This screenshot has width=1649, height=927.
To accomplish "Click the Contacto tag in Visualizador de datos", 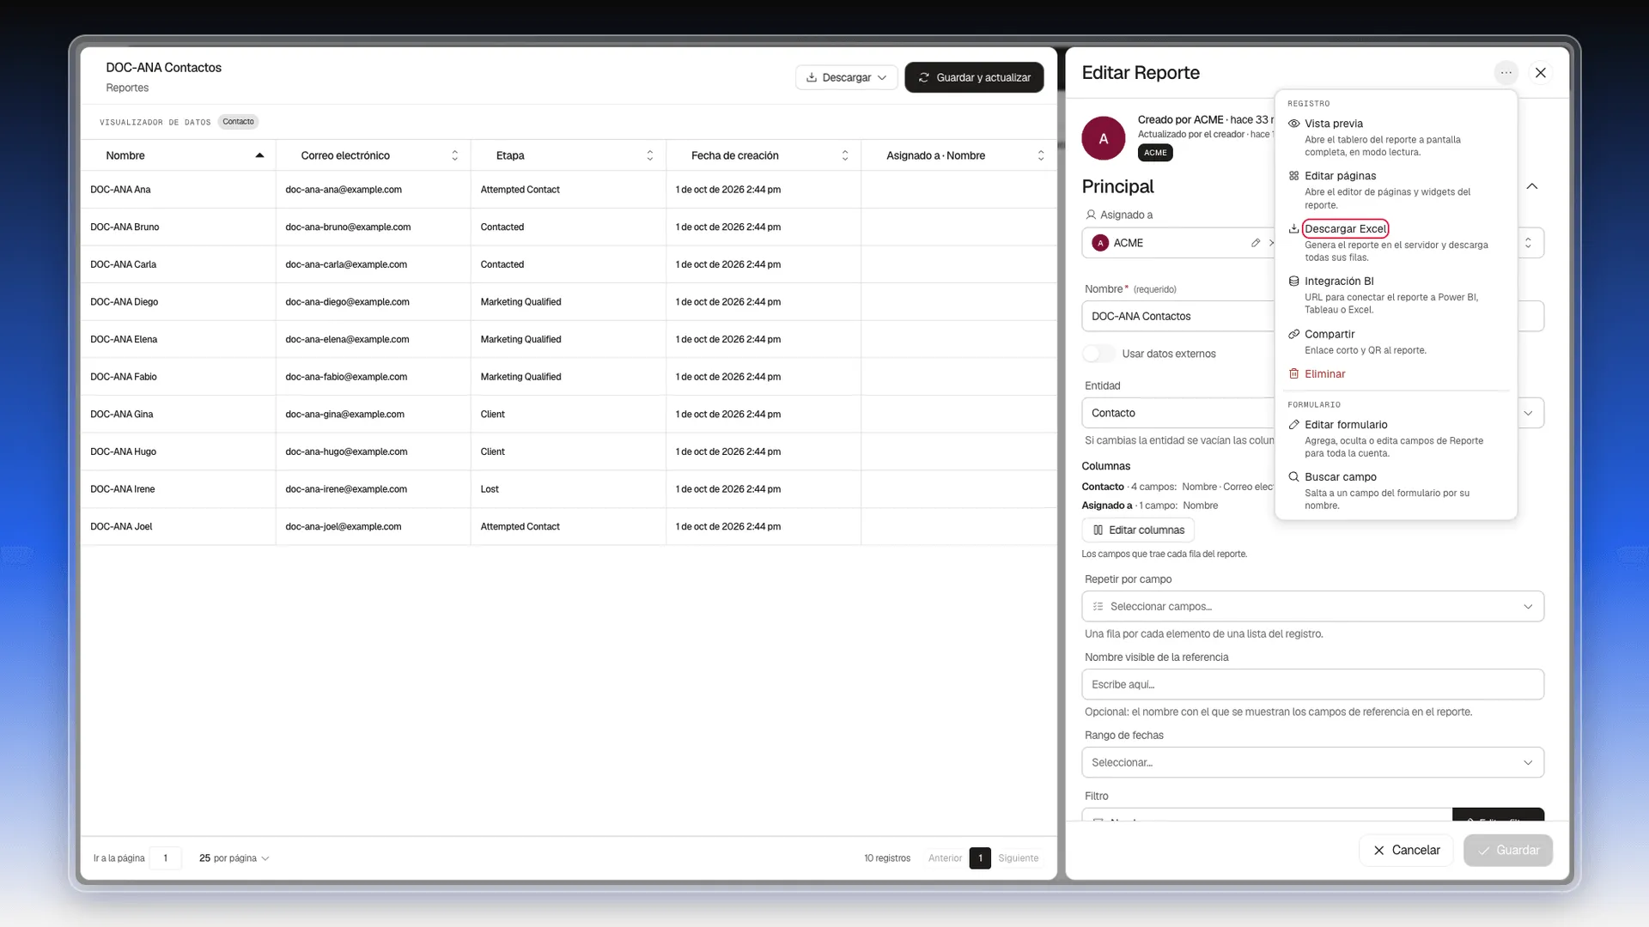I will (238, 122).
